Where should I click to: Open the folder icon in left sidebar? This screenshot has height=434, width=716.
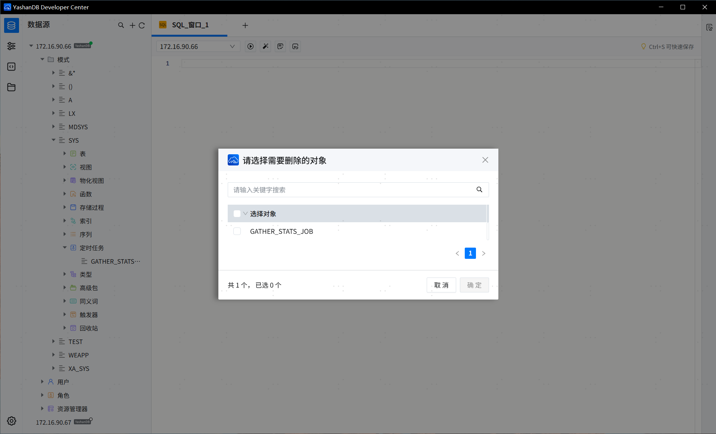(12, 87)
